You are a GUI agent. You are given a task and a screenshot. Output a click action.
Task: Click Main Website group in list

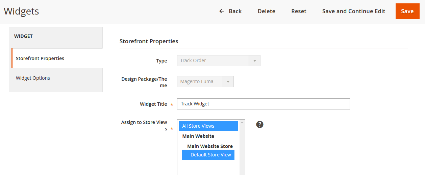[x=198, y=136]
